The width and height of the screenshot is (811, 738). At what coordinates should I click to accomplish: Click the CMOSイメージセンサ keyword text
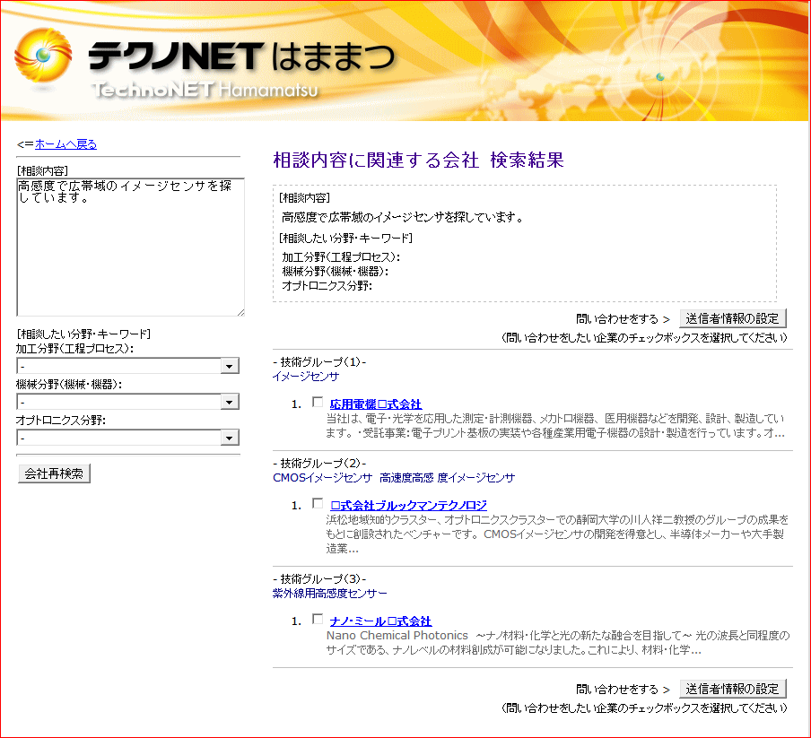tap(322, 478)
